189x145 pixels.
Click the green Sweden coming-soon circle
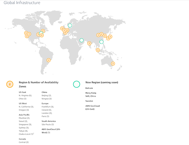tap(70, 26)
